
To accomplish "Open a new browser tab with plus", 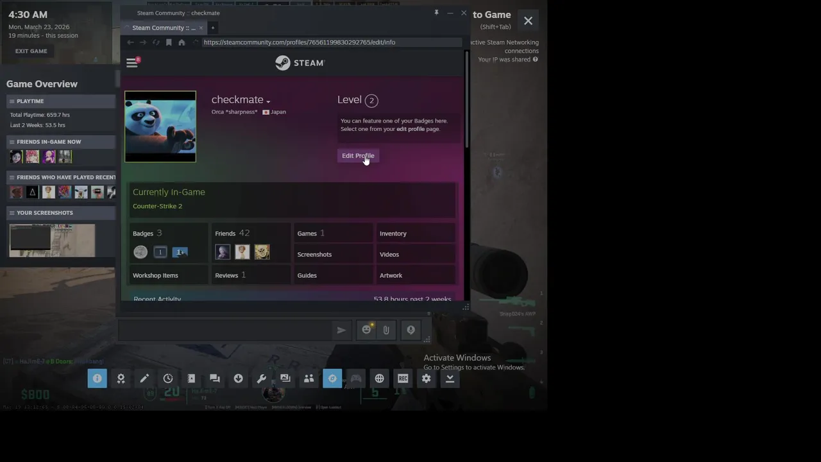I will click(213, 28).
